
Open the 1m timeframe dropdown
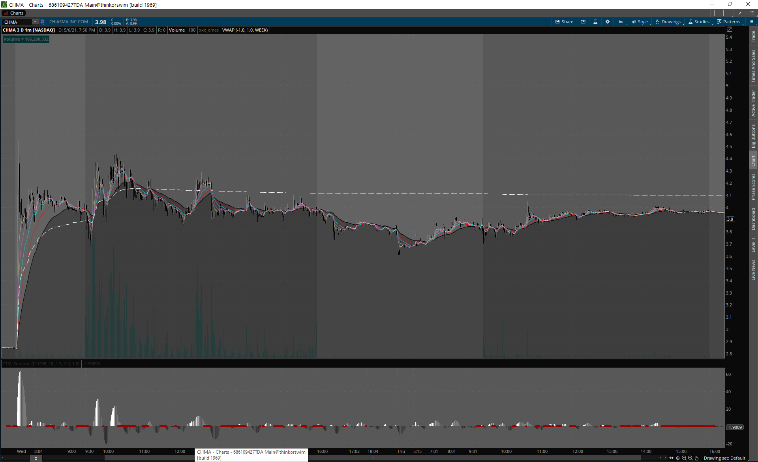coord(621,22)
